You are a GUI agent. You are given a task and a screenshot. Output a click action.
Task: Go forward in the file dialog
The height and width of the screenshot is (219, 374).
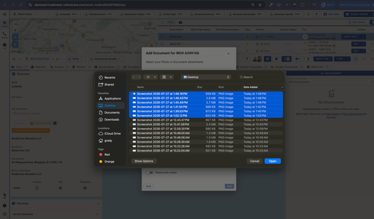pos(139,77)
